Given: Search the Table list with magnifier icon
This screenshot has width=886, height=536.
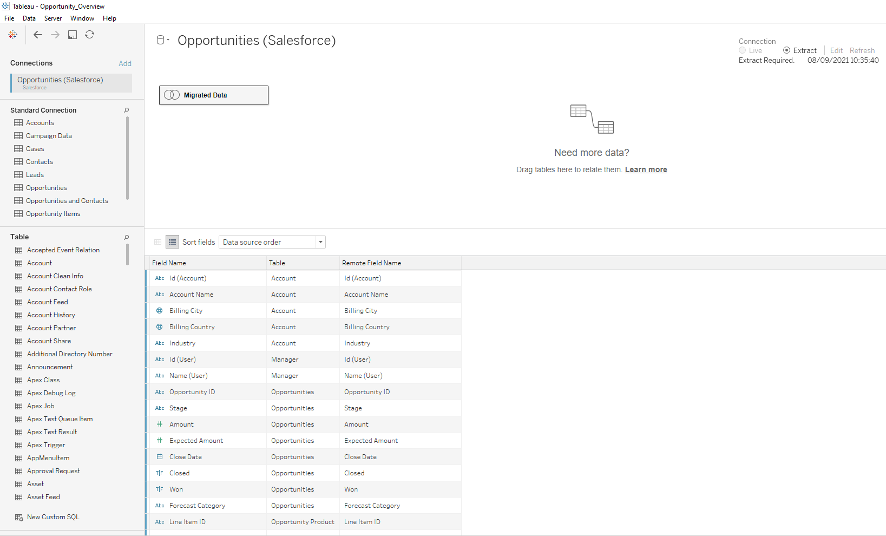Looking at the screenshot, I should [x=127, y=237].
